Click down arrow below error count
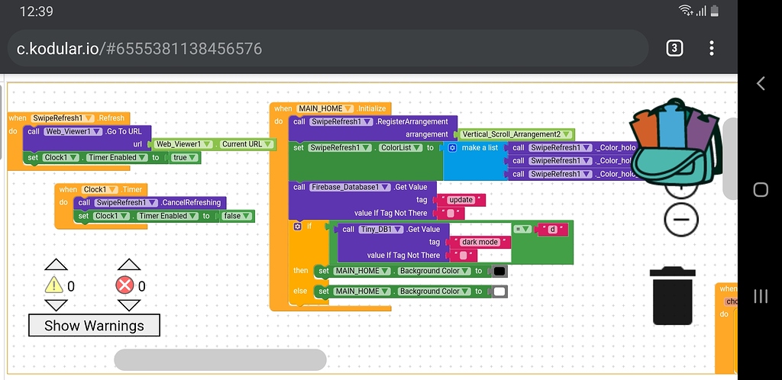 (x=128, y=305)
